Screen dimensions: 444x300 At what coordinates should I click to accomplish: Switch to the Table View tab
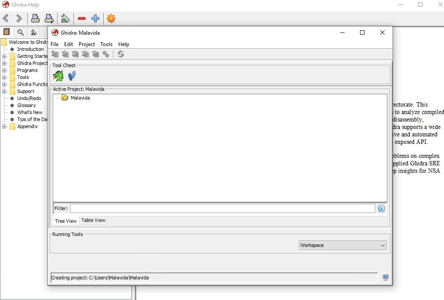click(93, 220)
